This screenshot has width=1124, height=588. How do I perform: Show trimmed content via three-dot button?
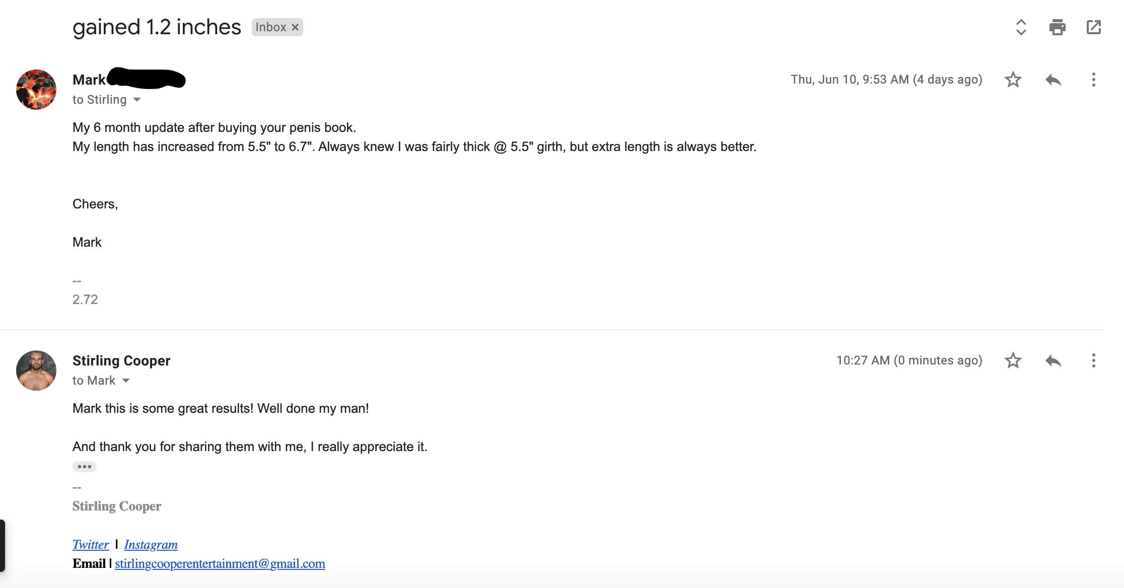(85, 467)
